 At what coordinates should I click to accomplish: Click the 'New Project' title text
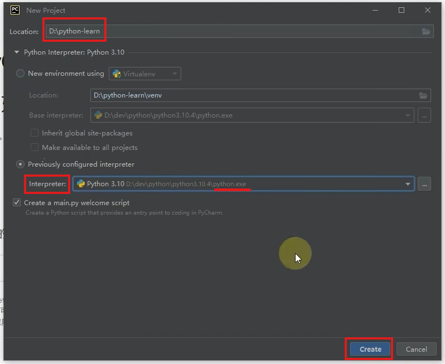(46, 11)
